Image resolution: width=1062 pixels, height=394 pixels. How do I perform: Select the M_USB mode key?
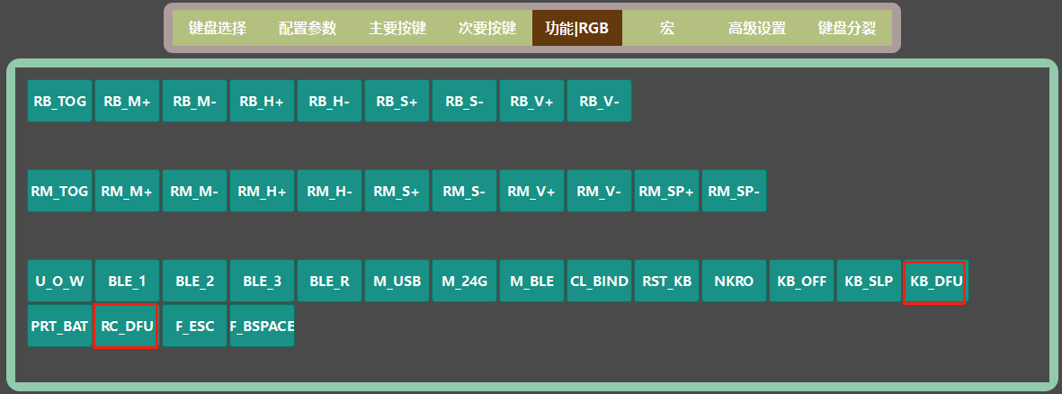click(x=397, y=281)
